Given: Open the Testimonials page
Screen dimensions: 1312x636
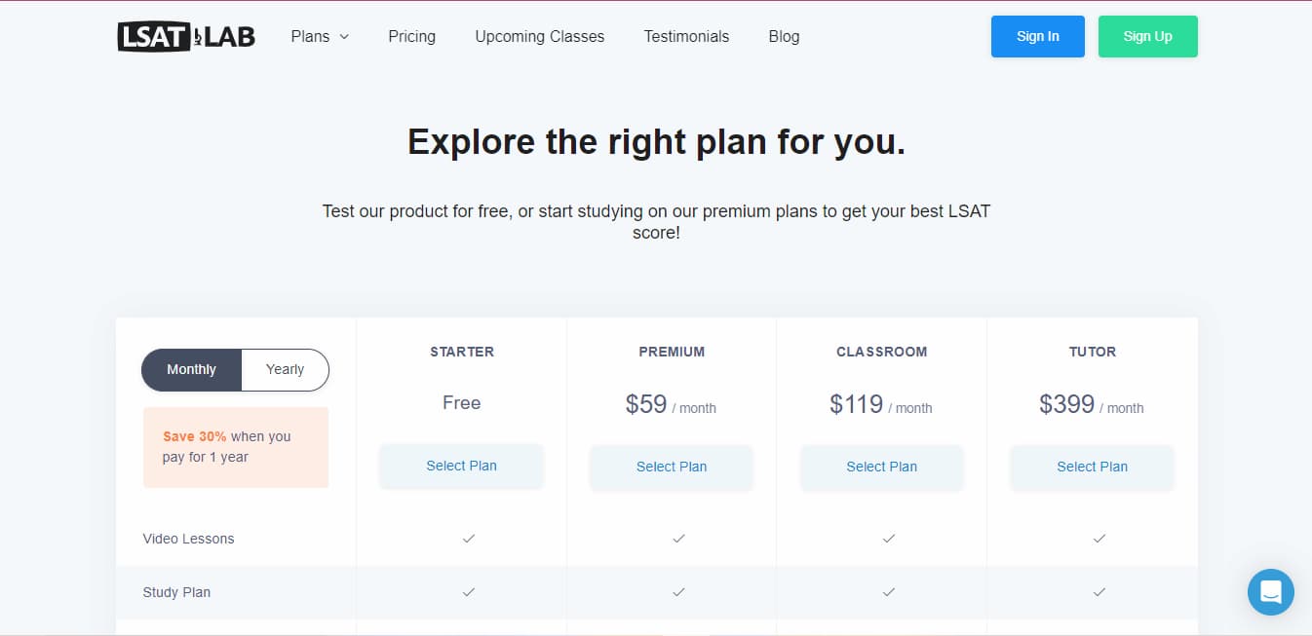Looking at the screenshot, I should [x=686, y=36].
